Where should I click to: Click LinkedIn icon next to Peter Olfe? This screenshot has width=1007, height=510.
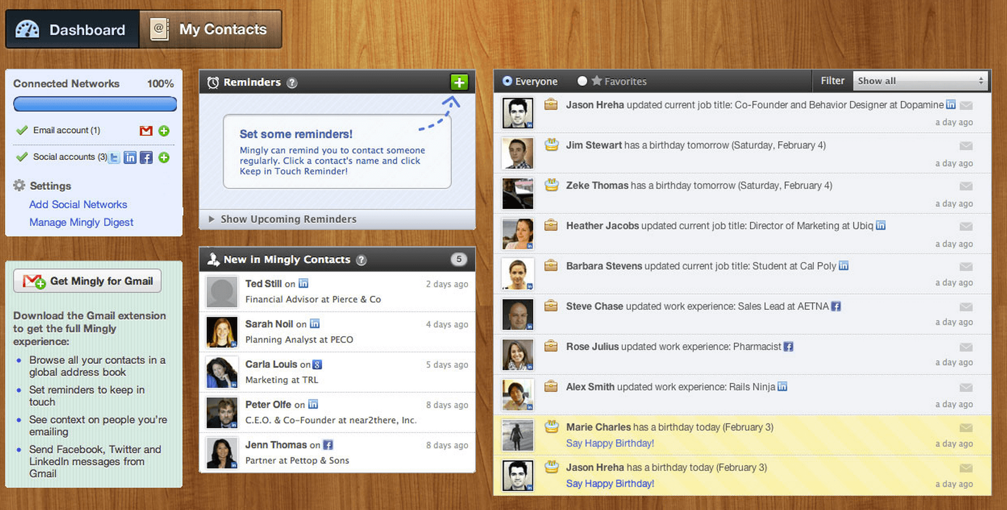[x=313, y=404]
